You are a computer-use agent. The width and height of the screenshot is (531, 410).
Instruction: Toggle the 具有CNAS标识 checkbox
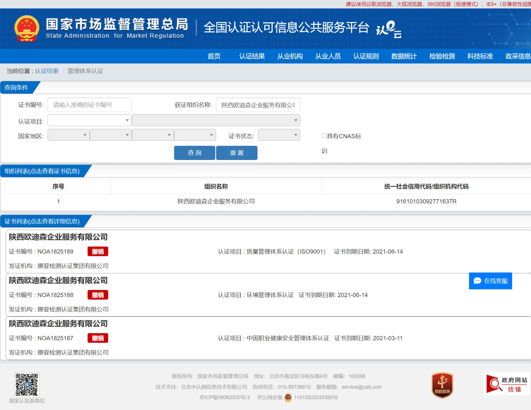(324, 135)
